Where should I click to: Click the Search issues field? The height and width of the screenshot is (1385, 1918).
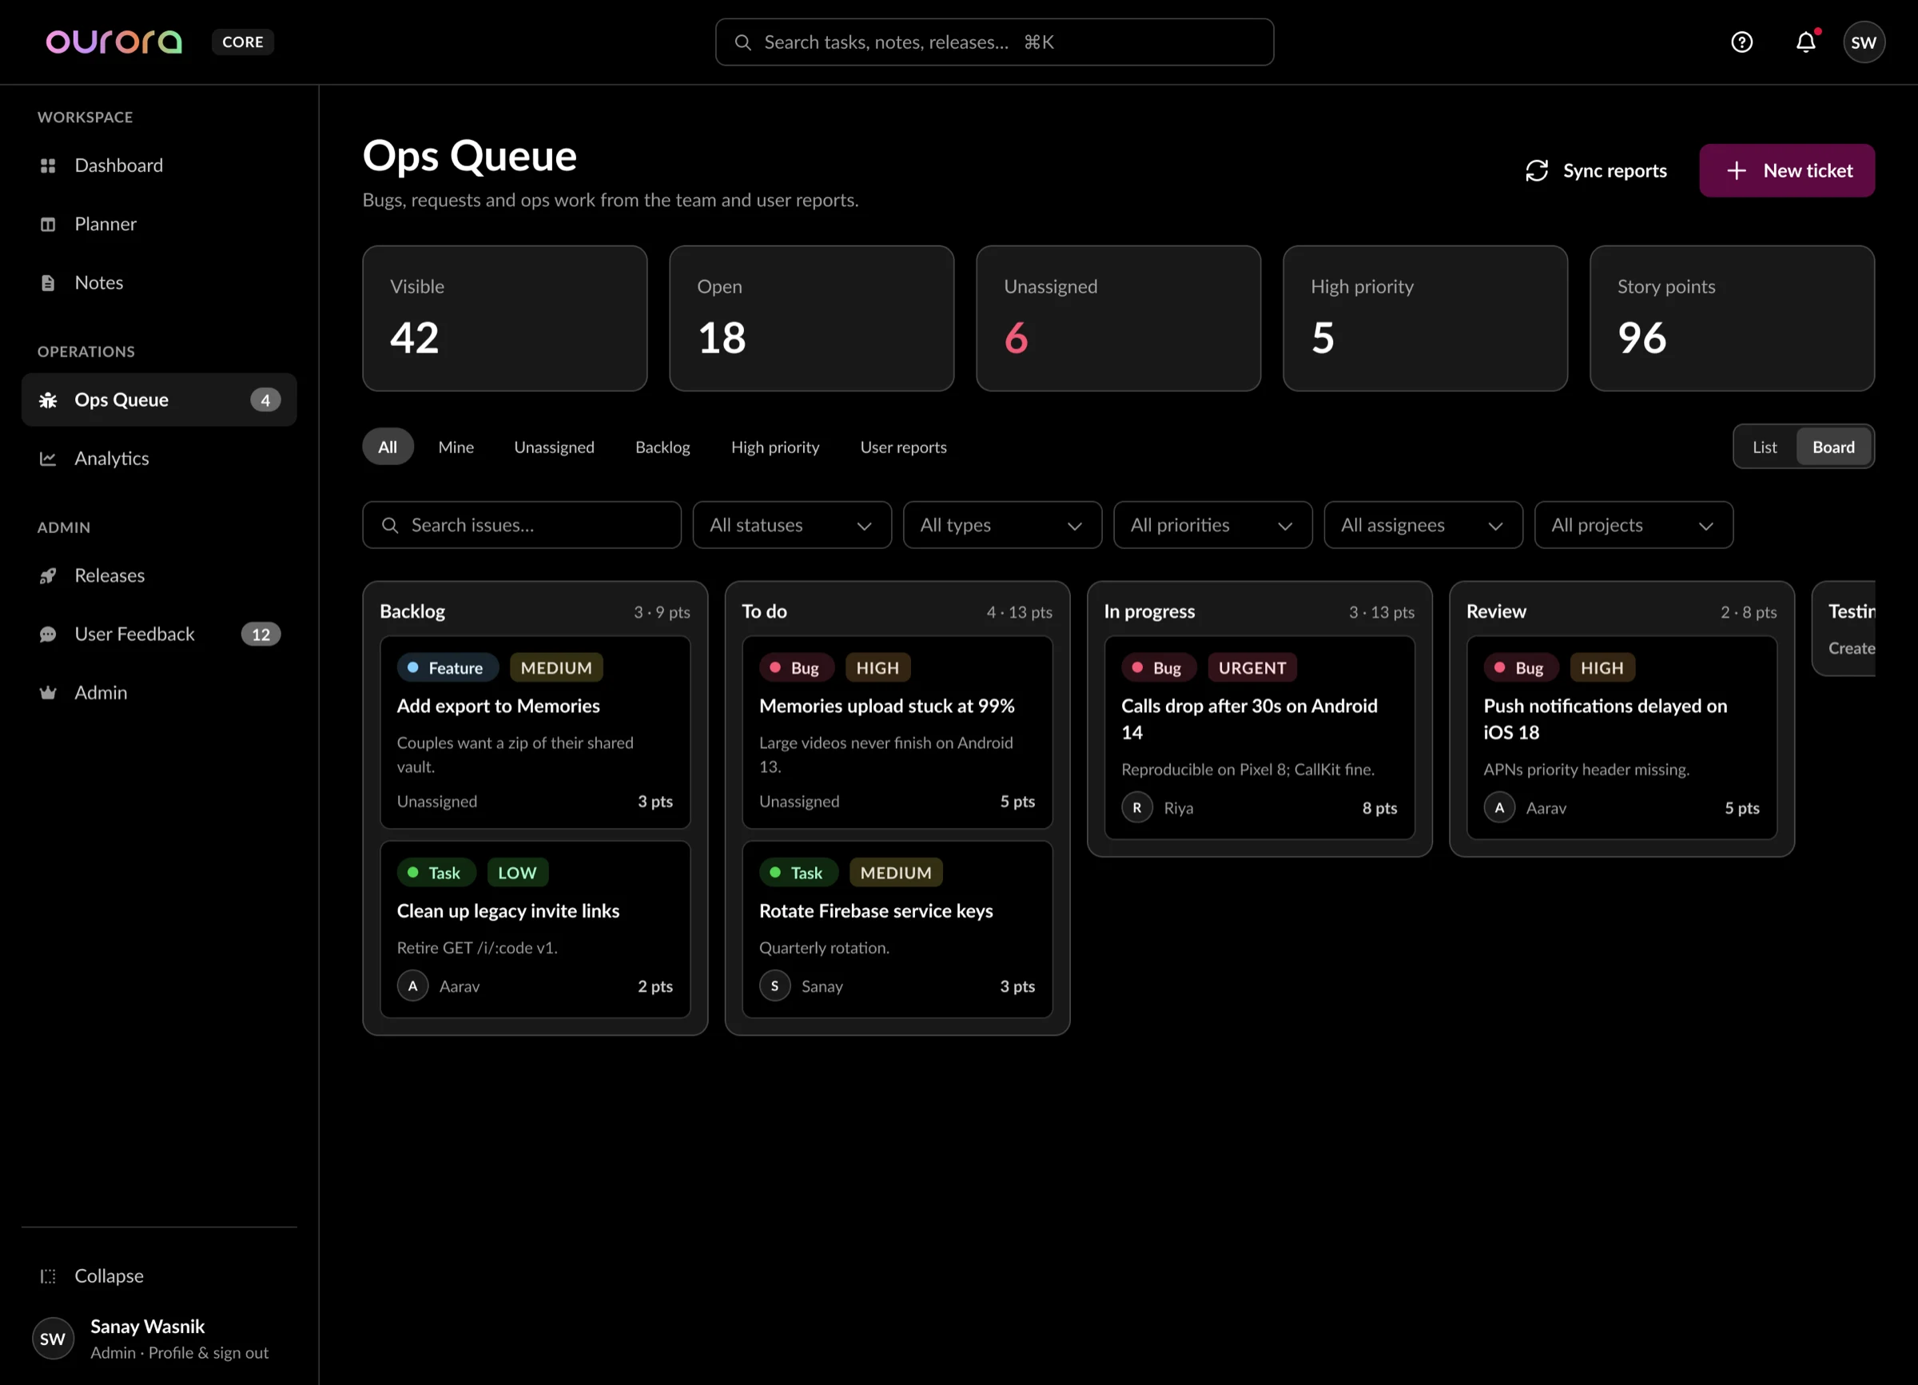point(522,525)
